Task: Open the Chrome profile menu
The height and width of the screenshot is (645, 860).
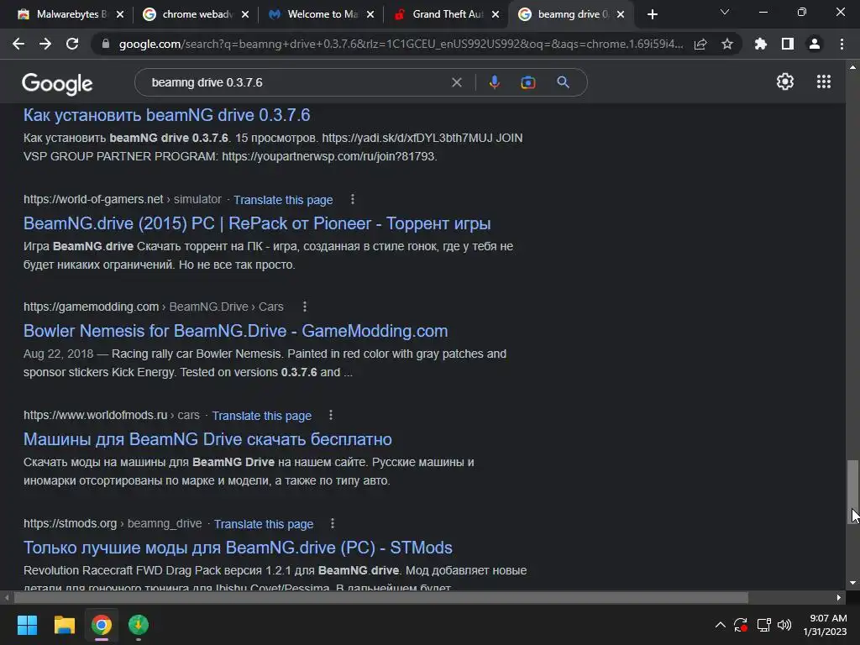Action: point(815,44)
